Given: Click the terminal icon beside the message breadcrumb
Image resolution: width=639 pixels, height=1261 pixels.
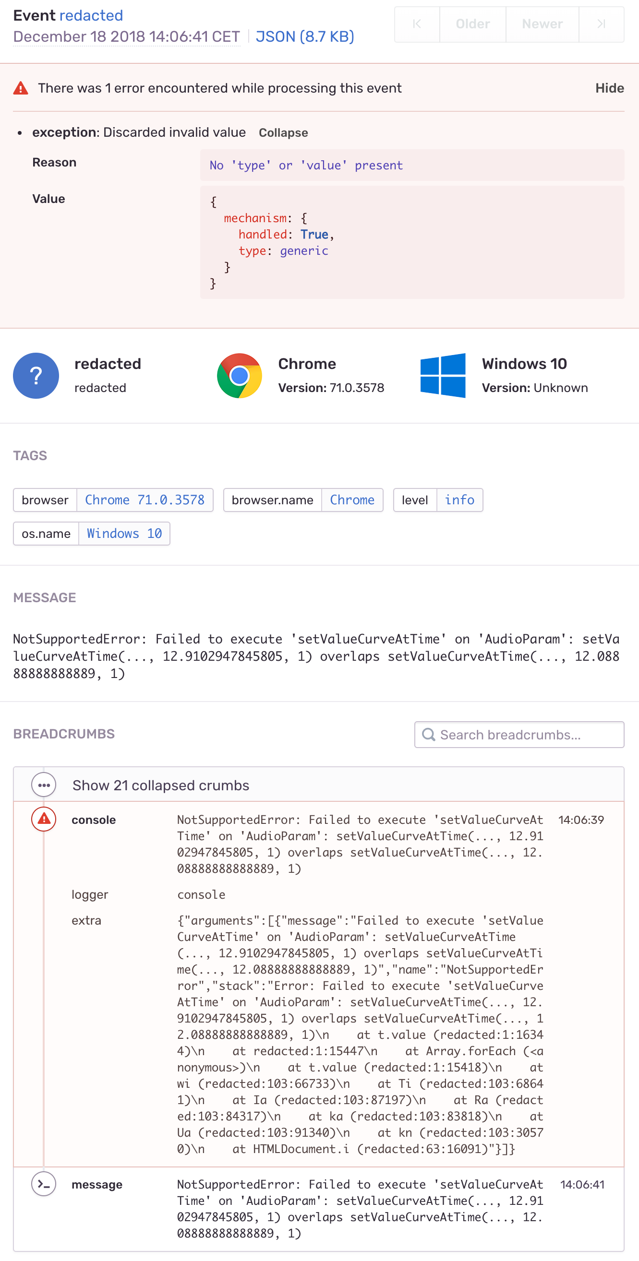Looking at the screenshot, I should (44, 1183).
